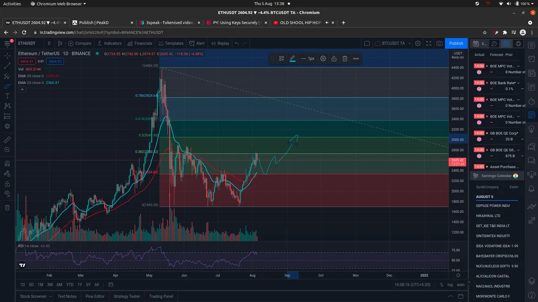Open the Indicators list
Image resolution: width=538 pixels, height=302 pixels.
pyautogui.click(x=109, y=43)
